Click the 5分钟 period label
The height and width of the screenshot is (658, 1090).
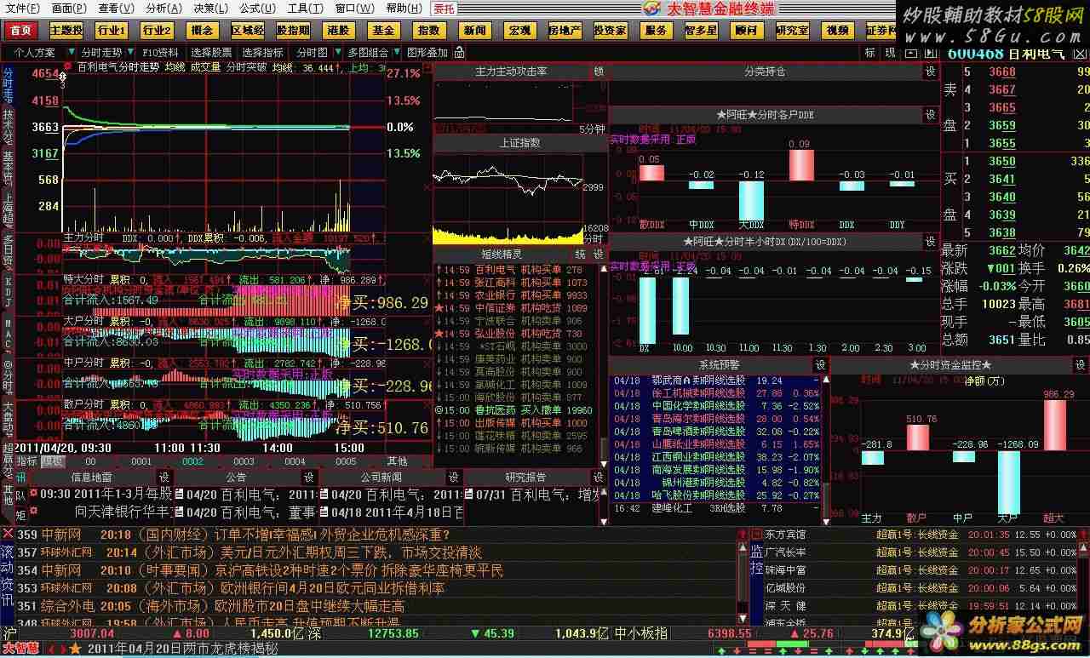pyautogui.click(x=591, y=129)
